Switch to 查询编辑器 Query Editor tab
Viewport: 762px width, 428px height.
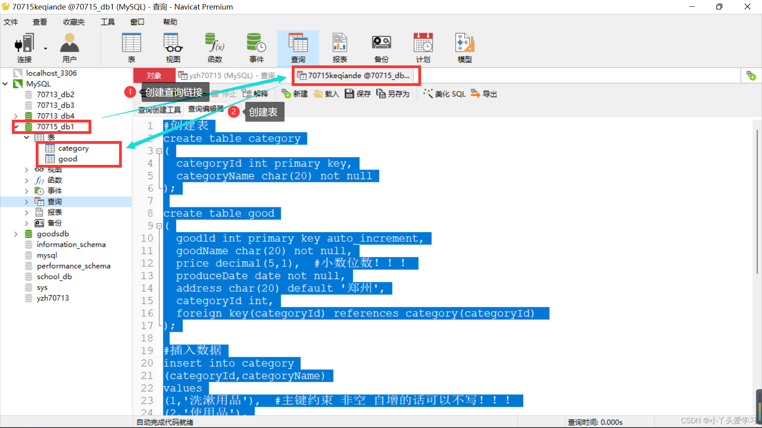[x=206, y=109]
